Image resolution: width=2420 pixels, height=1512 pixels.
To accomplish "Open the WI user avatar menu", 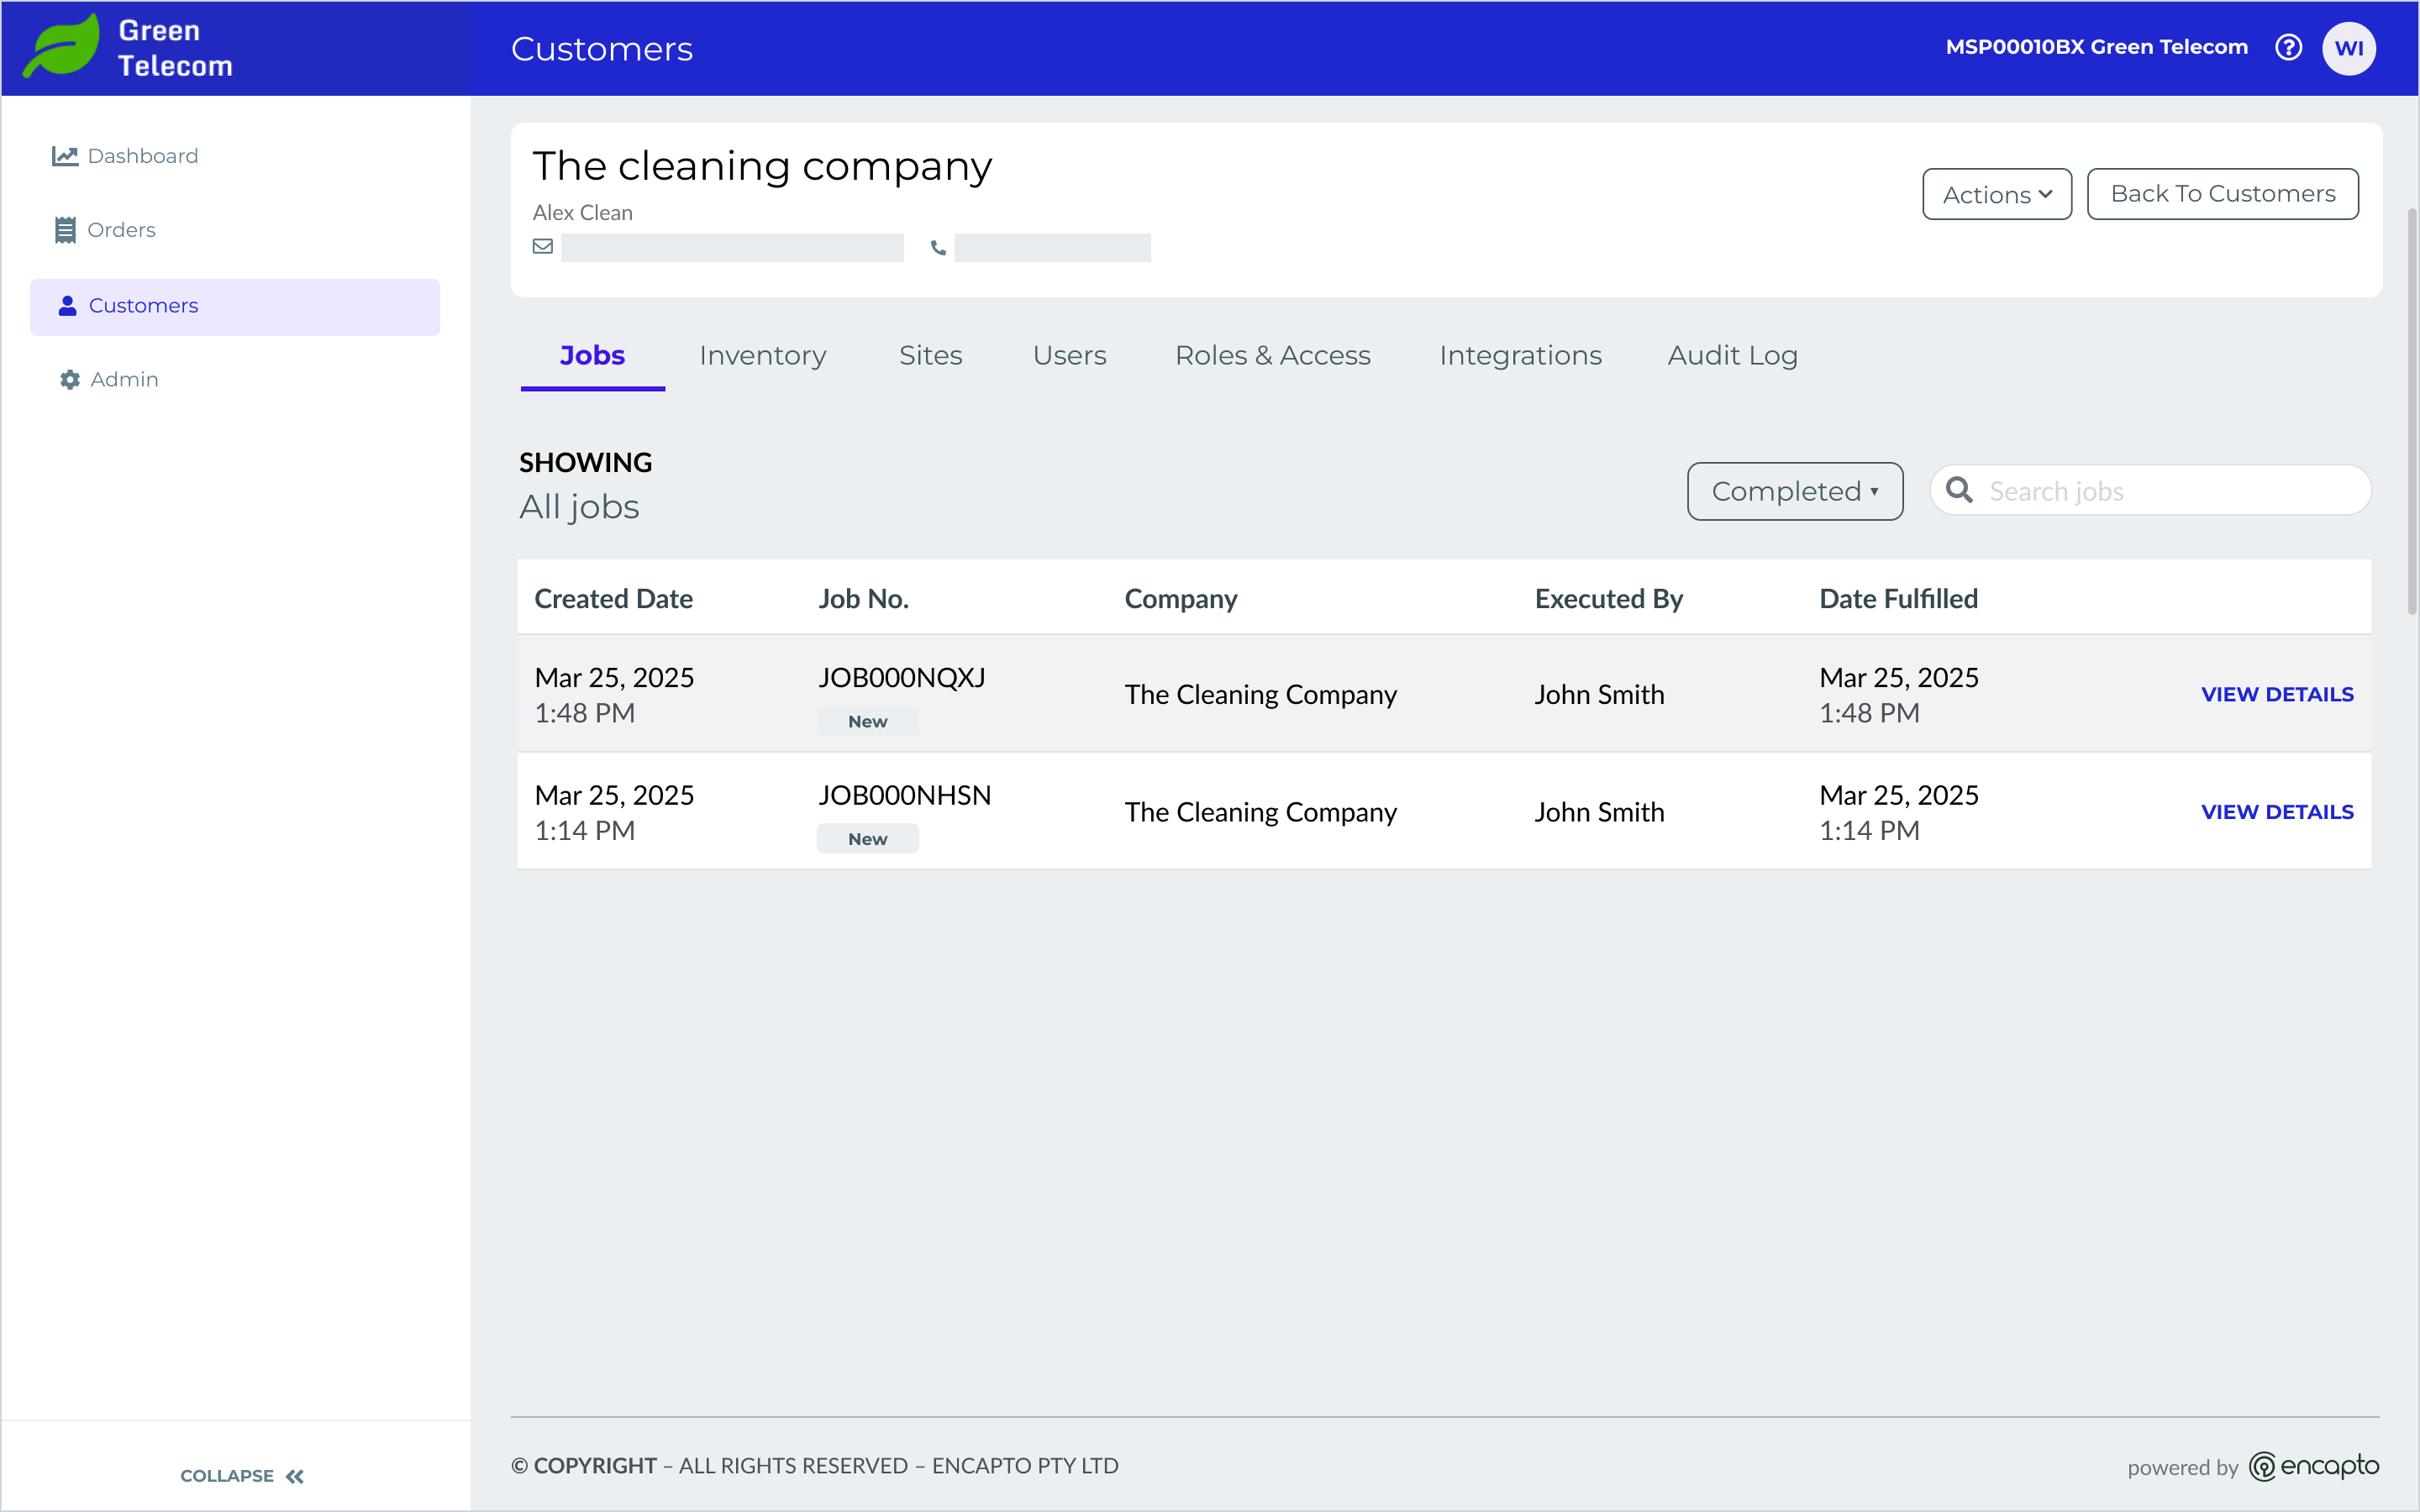I will click(x=2349, y=48).
